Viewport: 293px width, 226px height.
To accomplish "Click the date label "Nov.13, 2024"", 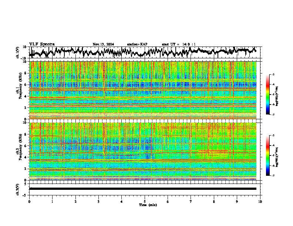I will pos(103,44).
